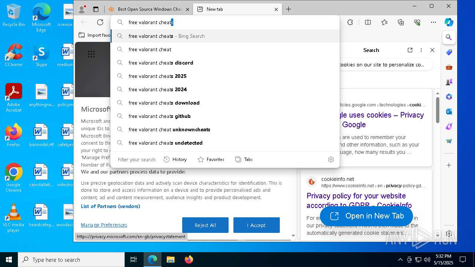The height and width of the screenshot is (267, 475).
Task: Open the Microsoft apps grid launcher
Action: tap(91, 54)
